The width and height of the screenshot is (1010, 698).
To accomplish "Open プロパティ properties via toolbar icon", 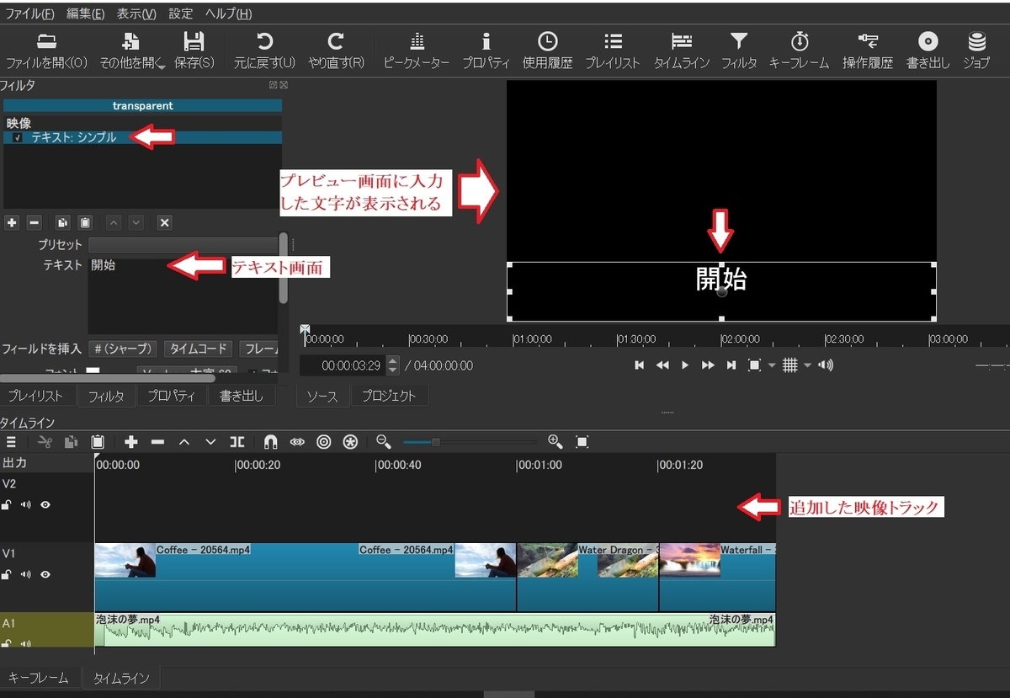I will click(486, 42).
